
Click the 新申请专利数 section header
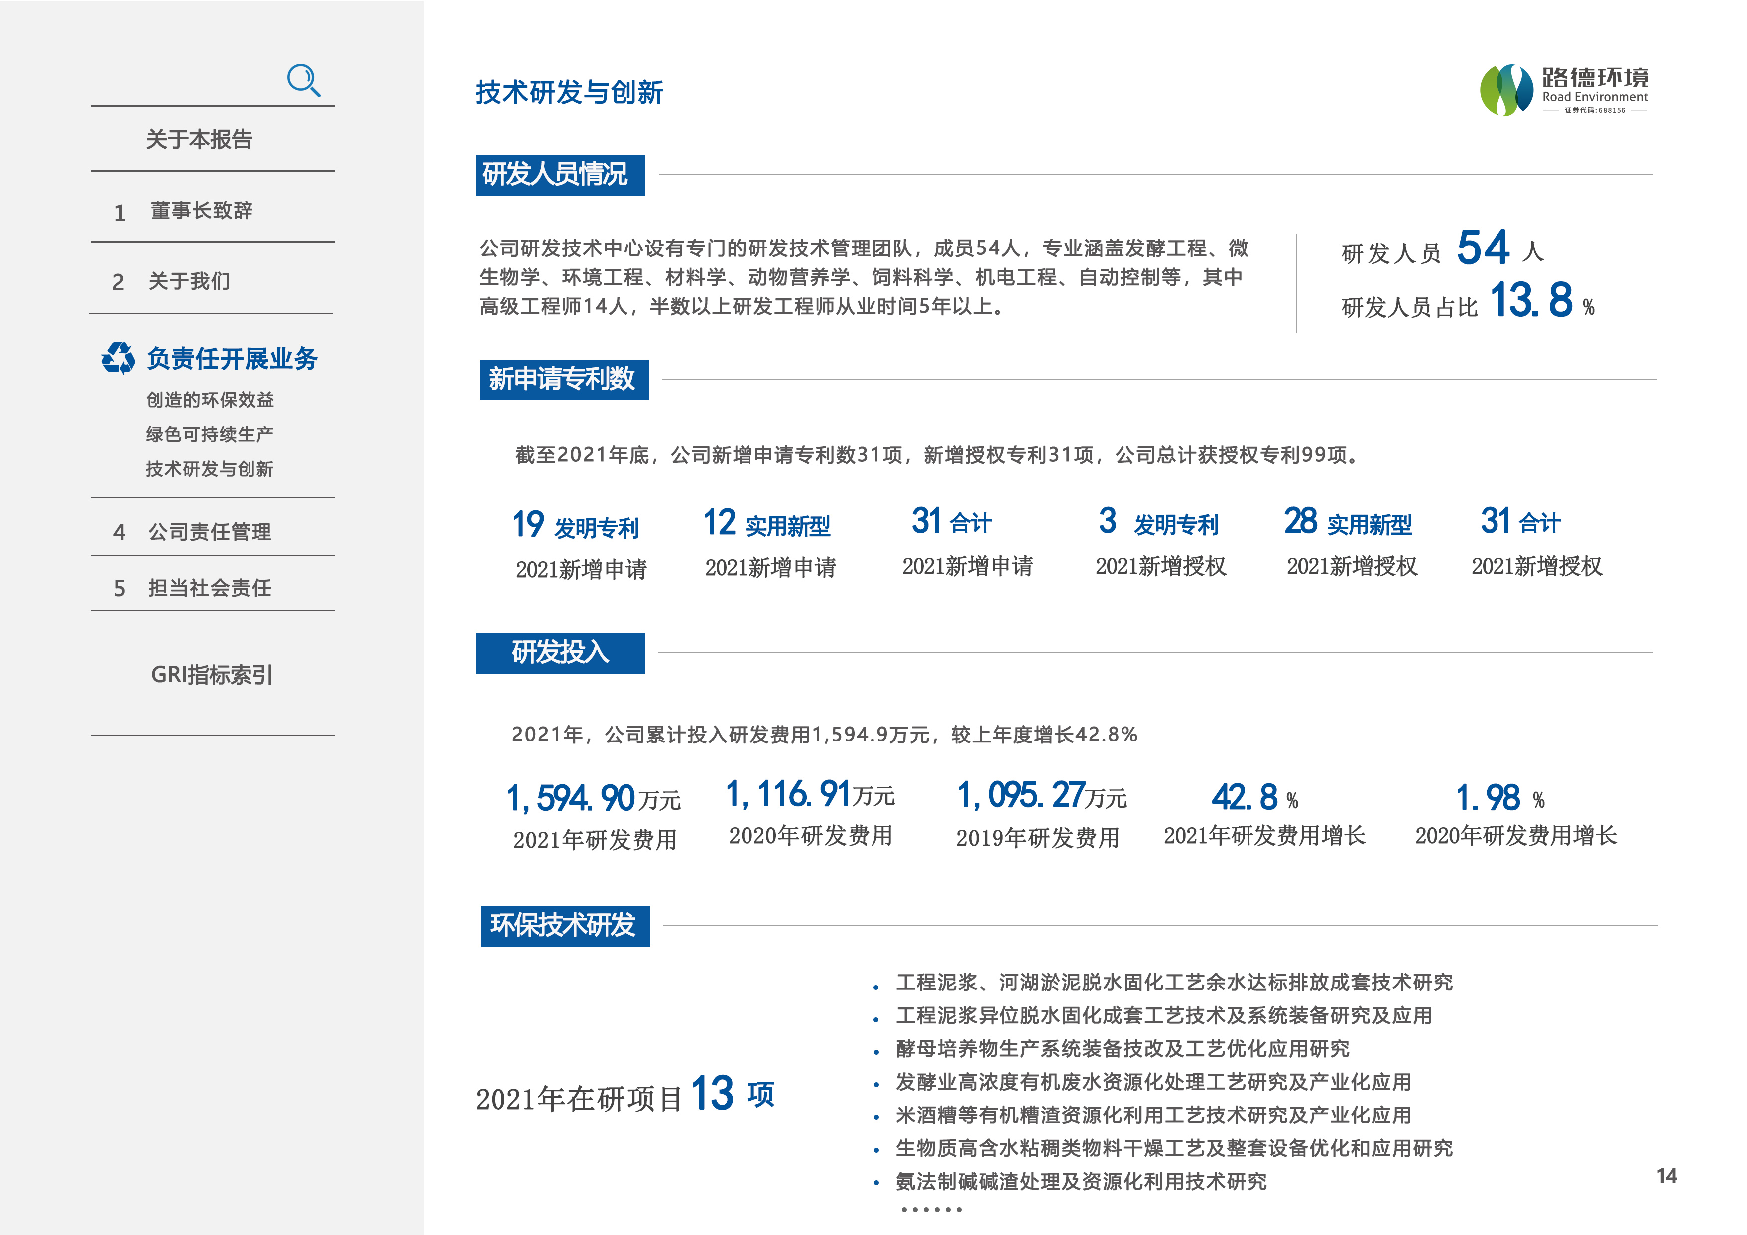563,379
